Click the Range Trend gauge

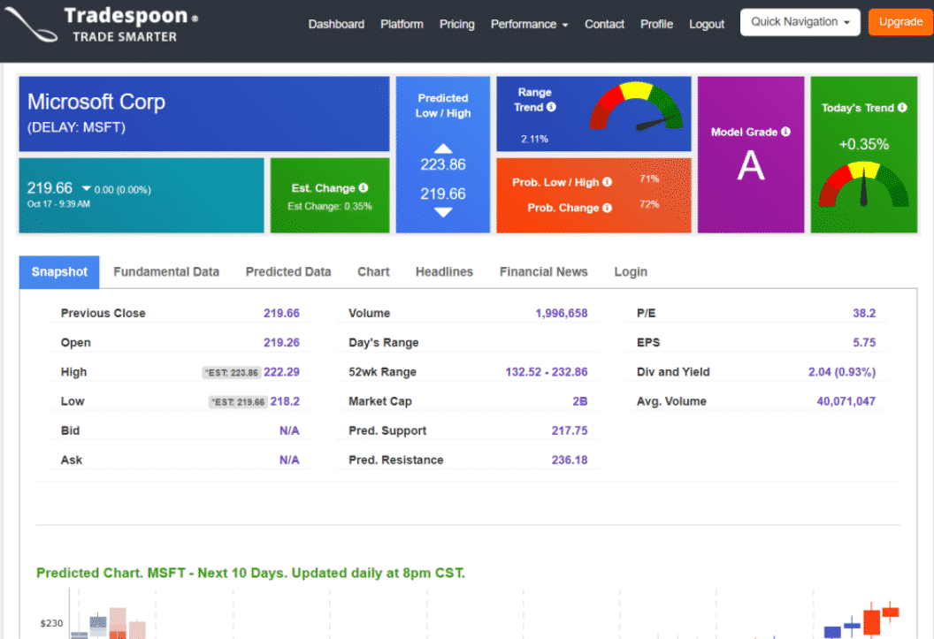pyautogui.click(x=636, y=107)
